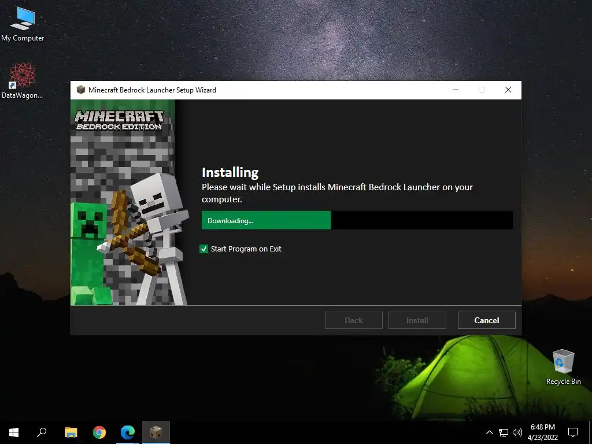The image size is (592, 444).
Task: Open the Windows Start menu
Action: (14, 432)
